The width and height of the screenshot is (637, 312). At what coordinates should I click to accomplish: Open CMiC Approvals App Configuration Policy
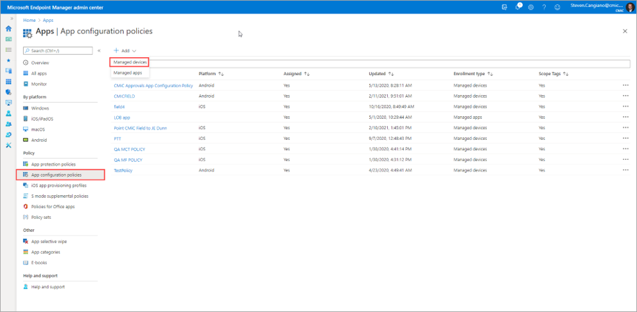tap(153, 86)
